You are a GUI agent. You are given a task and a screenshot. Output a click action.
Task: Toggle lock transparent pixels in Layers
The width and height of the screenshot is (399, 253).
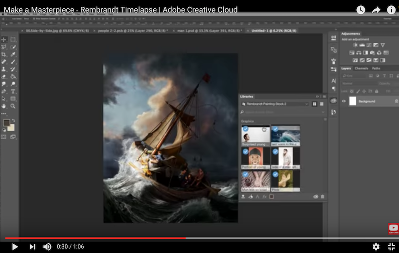(x=352, y=91)
